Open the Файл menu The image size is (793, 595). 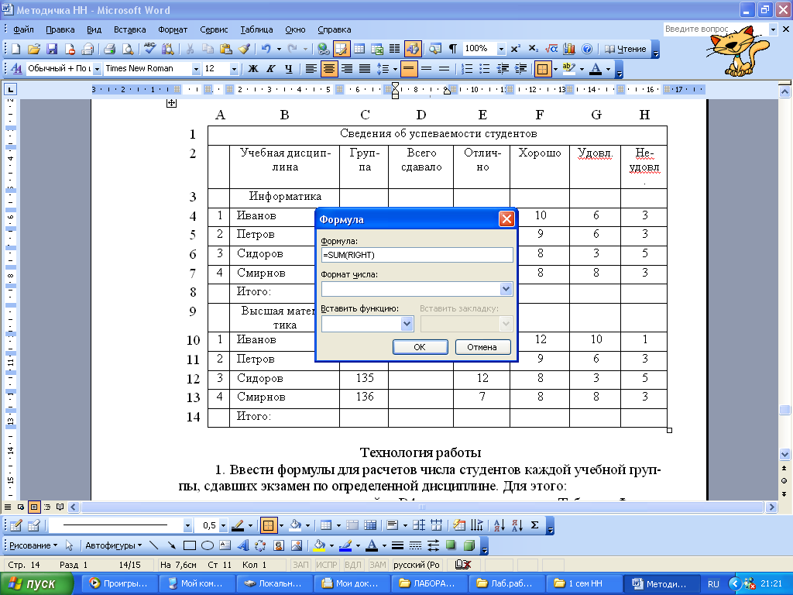coord(23,29)
